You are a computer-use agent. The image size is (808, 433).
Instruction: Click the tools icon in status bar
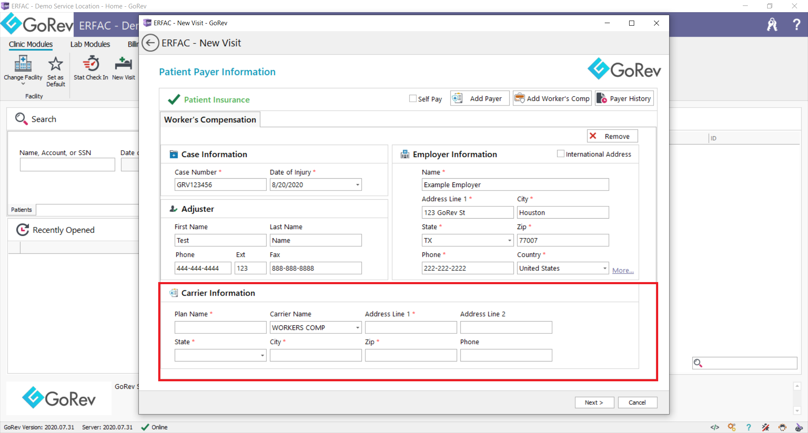(x=765, y=427)
